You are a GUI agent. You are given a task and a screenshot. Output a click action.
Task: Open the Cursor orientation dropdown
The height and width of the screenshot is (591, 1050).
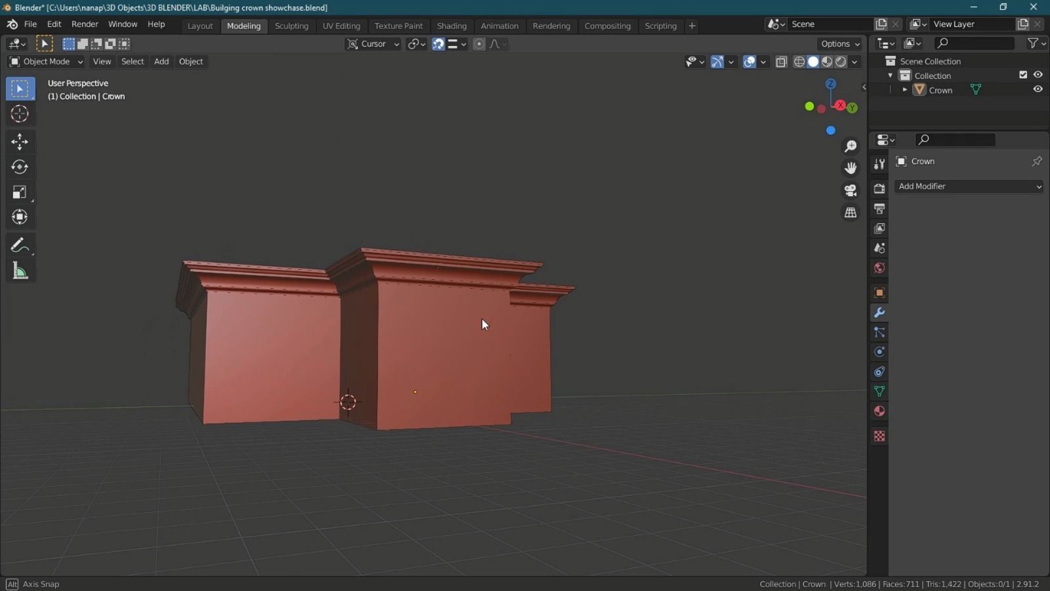pyautogui.click(x=373, y=44)
